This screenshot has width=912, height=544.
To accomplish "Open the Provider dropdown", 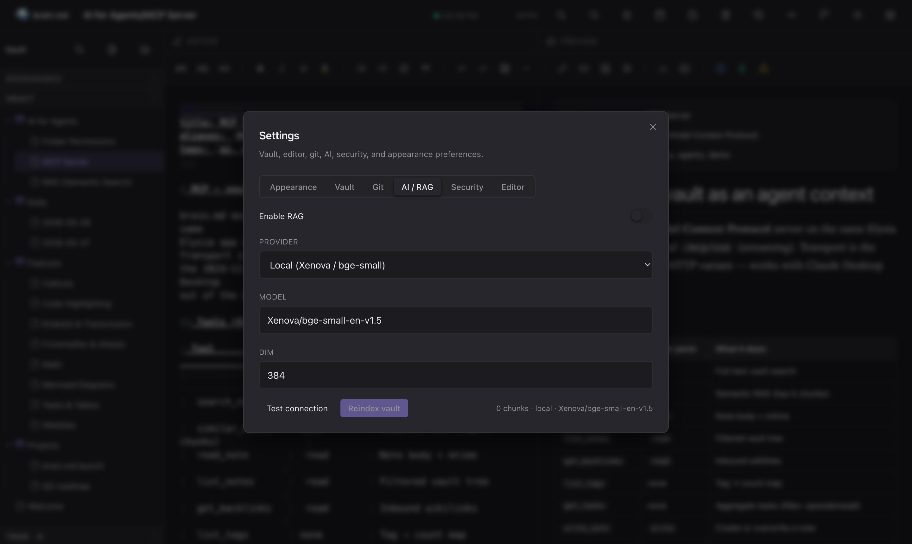I will tap(456, 265).
